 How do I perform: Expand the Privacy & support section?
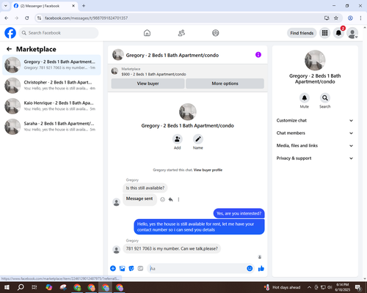coord(315,158)
